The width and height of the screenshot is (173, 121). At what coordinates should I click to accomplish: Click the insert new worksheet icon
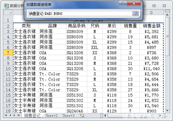82,116
